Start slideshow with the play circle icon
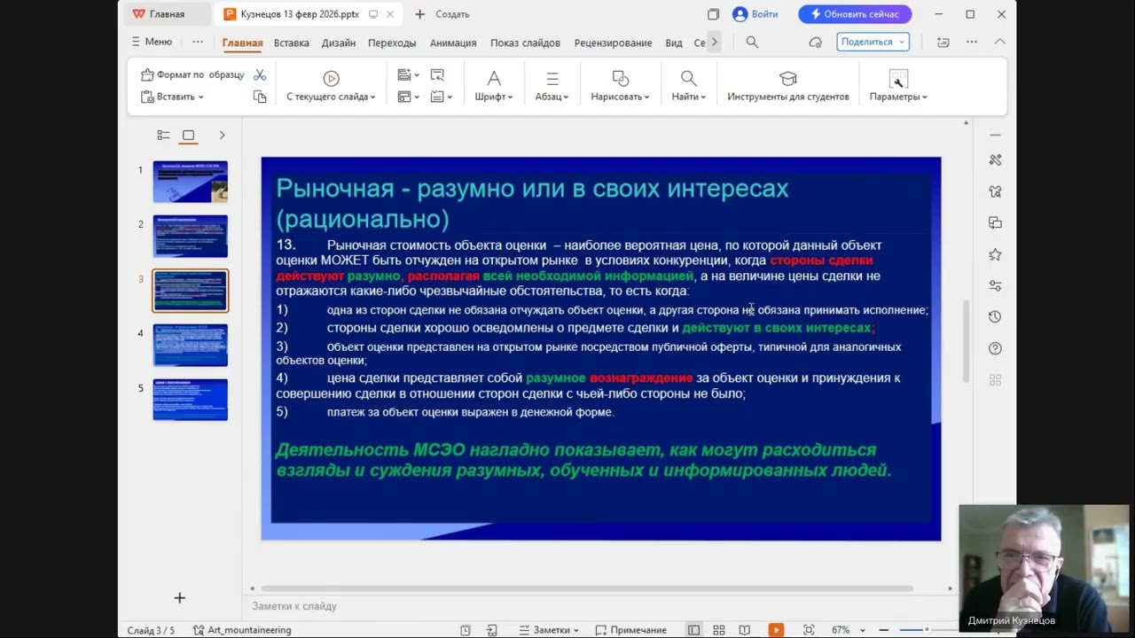The height and width of the screenshot is (638, 1135). [331, 78]
